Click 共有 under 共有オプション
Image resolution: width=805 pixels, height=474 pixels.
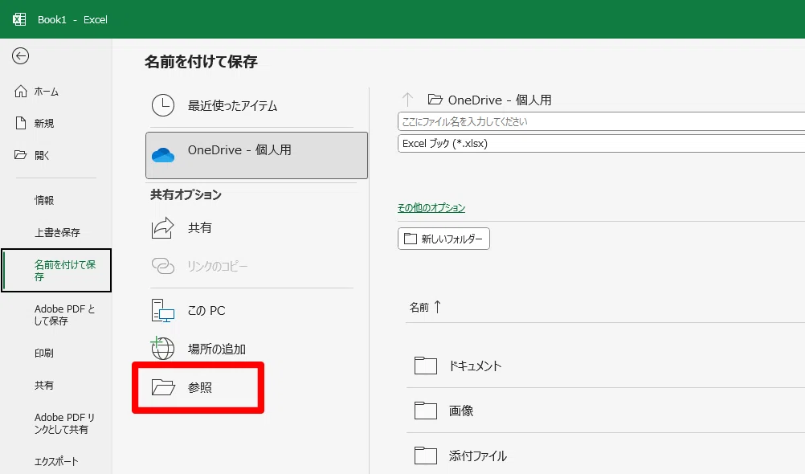click(x=200, y=227)
